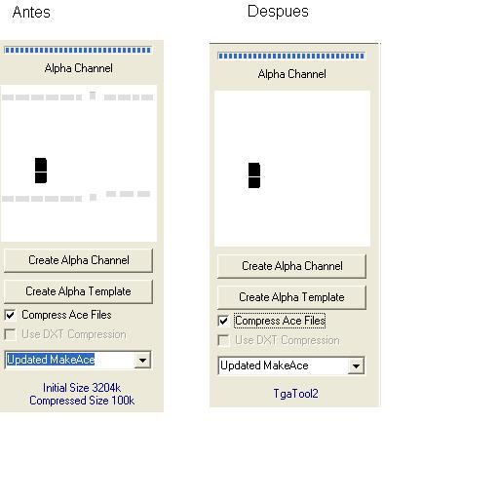Click the TgaTool2 status label
Screen dimensions: 499x499
coord(295,394)
